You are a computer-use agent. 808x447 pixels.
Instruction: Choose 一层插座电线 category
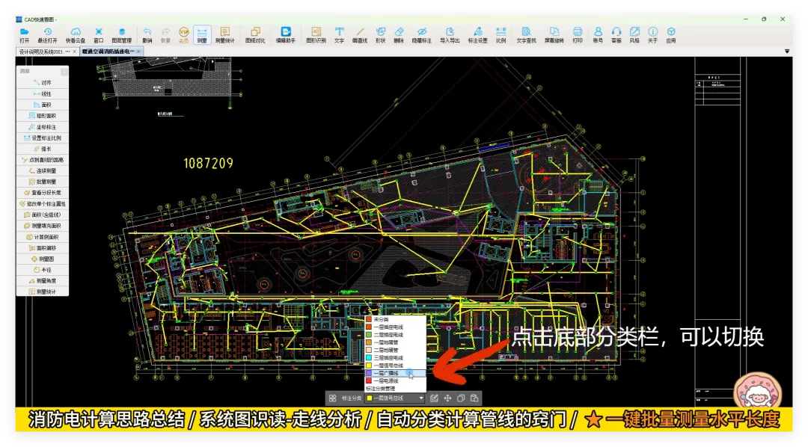tap(395, 327)
